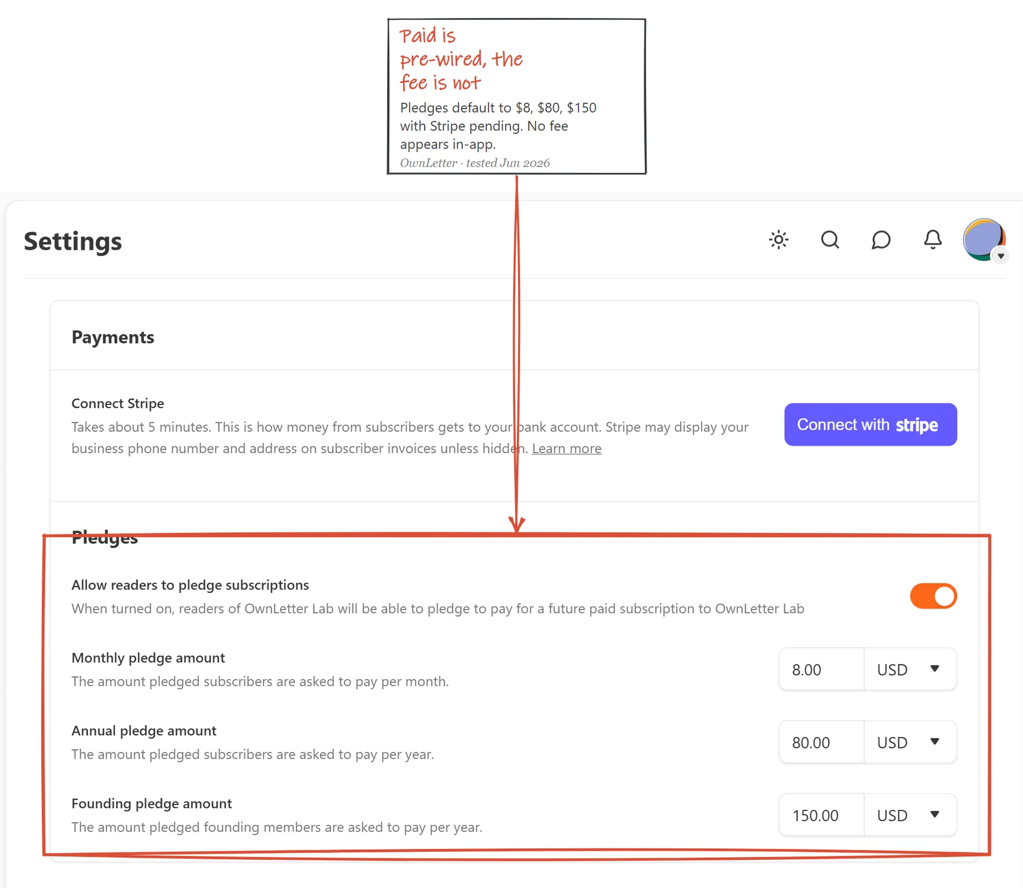The width and height of the screenshot is (1023, 888).
Task: Open search with the magnifier icon
Action: coord(830,240)
